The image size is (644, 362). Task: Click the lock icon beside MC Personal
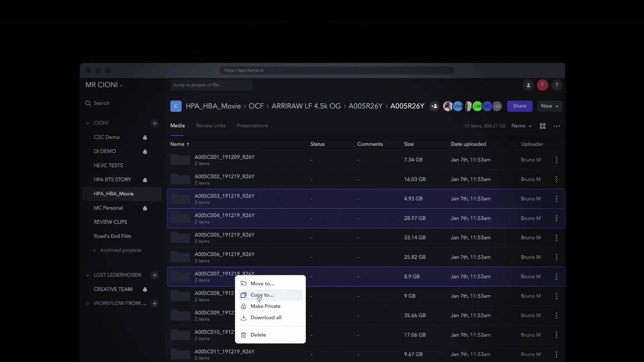click(x=145, y=208)
